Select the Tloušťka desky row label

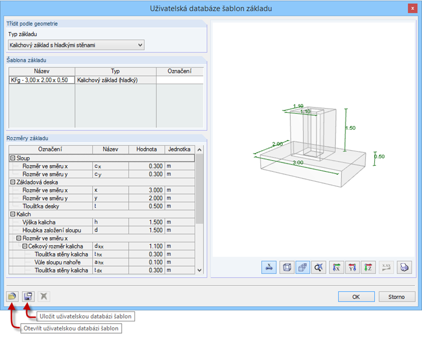coord(41,206)
